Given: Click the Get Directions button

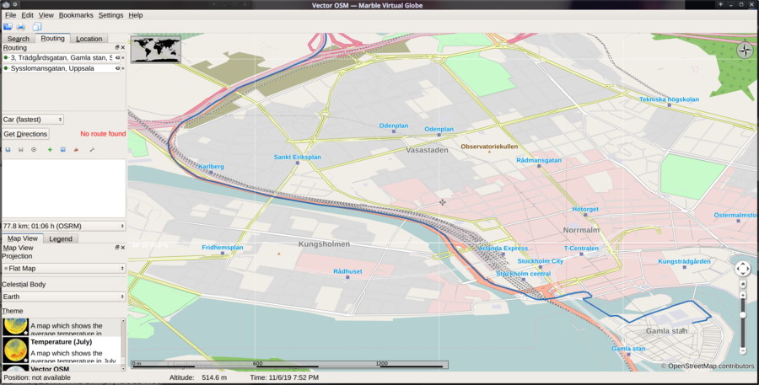Looking at the screenshot, I should (25, 134).
